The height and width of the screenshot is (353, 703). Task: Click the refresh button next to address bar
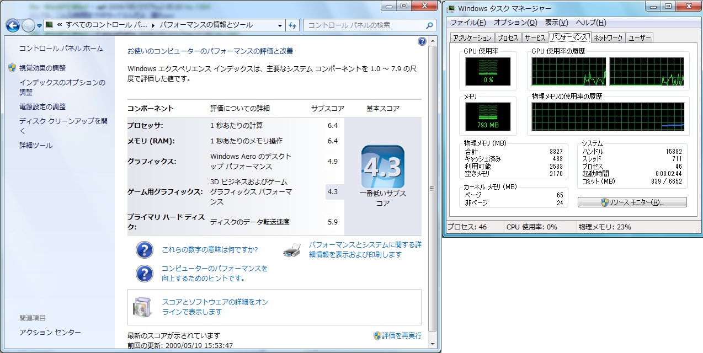292,25
